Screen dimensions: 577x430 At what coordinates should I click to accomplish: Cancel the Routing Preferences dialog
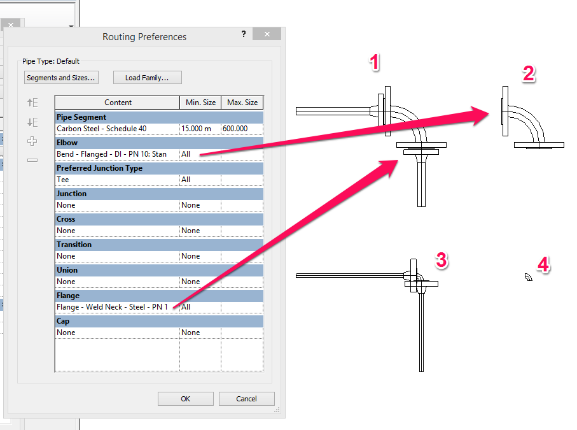[247, 399]
